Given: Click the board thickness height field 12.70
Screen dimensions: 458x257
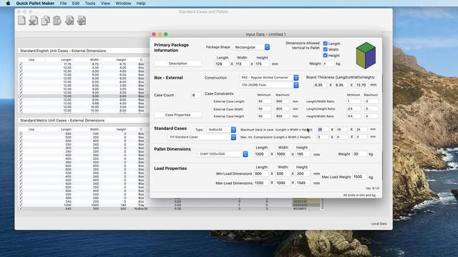Looking at the screenshot, I should click(361, 85).
